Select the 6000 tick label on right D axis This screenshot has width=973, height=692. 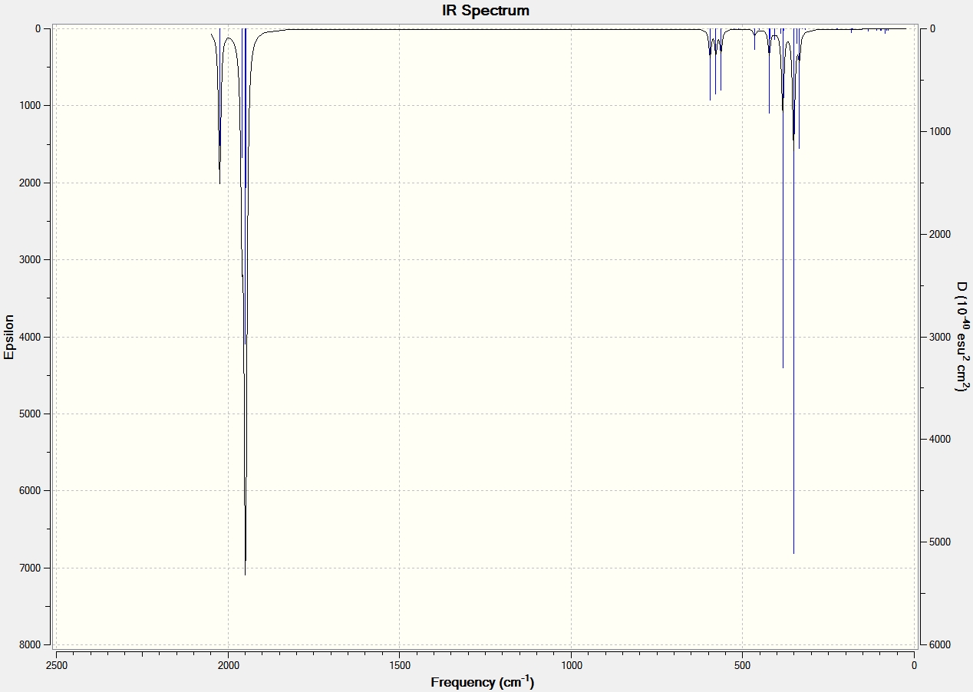point(938,644)
